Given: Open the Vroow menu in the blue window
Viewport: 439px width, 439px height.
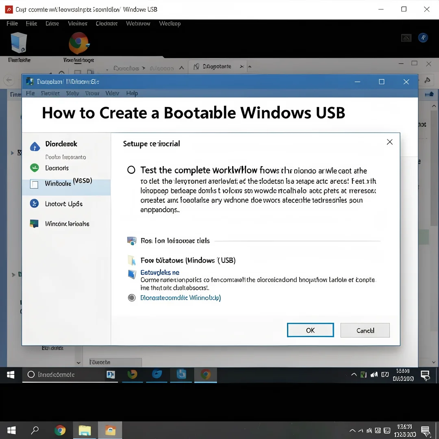Looking at the screenshot, I should pyautogui.click(x=92, y=93).
